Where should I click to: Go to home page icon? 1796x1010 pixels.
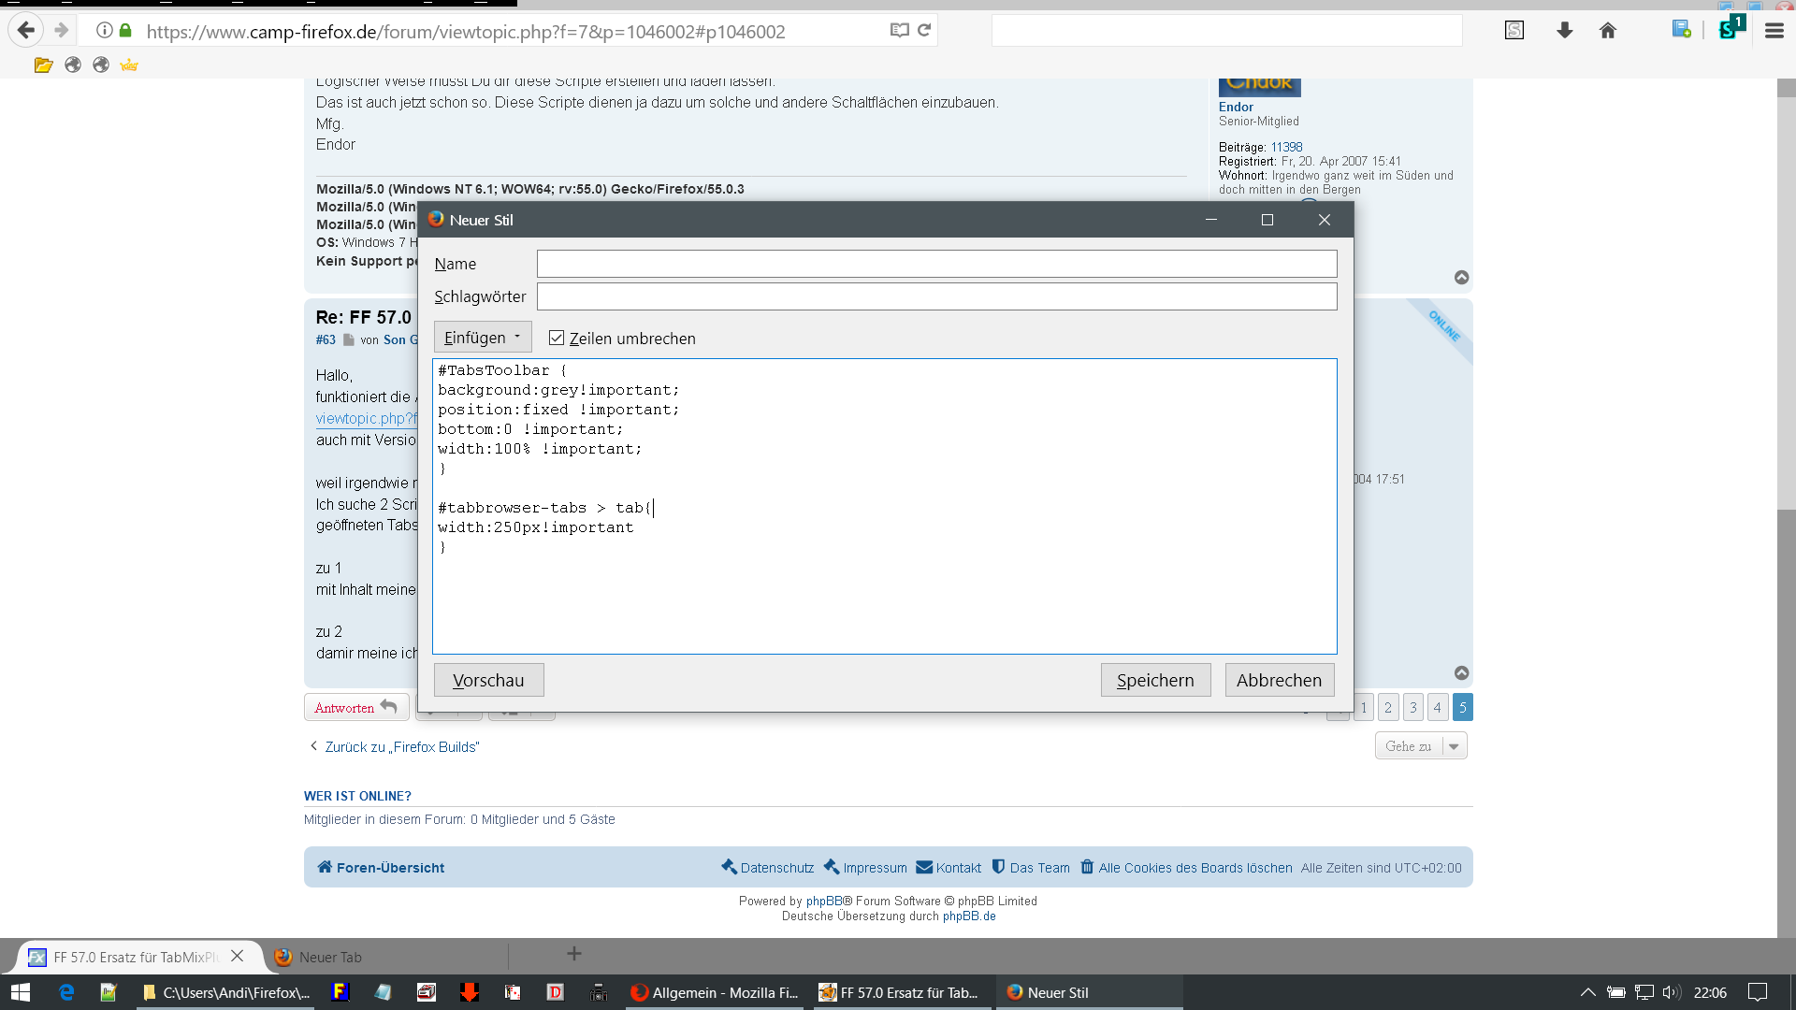pos(1608,31)
